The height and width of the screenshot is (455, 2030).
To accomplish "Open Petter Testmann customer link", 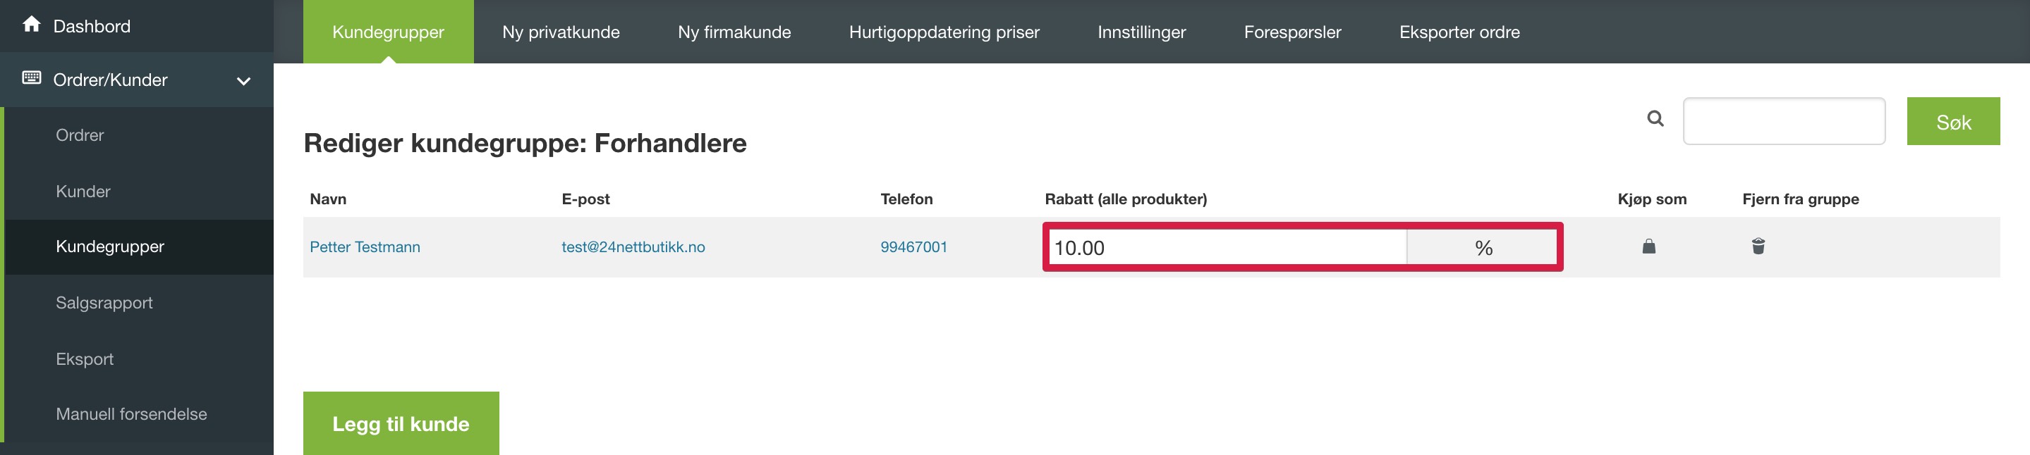I will pos(365,247).
